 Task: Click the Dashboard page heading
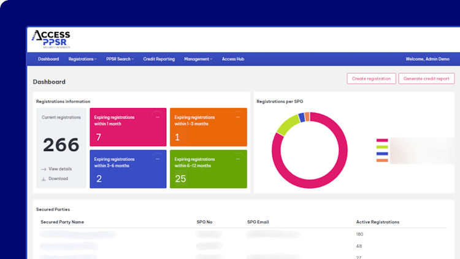pyautogui.click(x=49, y=82)
